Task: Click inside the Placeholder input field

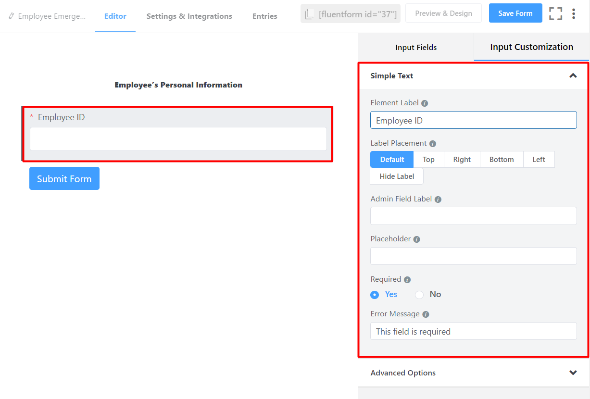Action: (473, 256)
